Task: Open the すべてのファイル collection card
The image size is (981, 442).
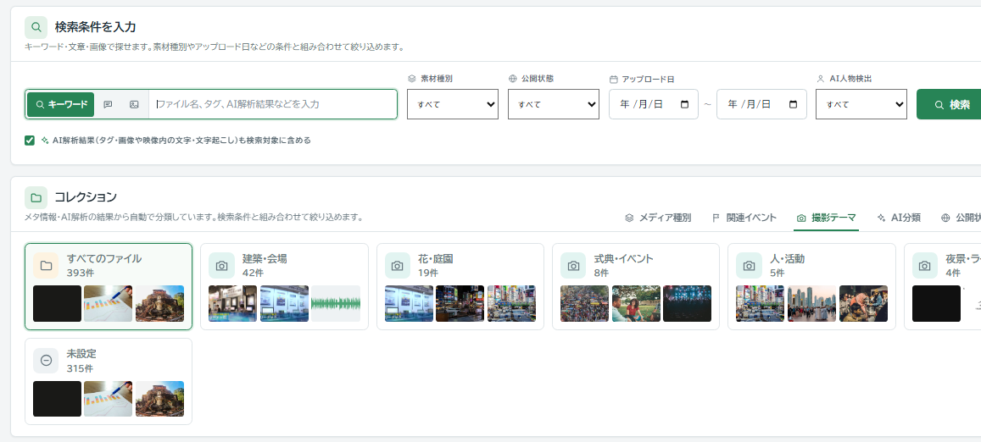Action: click(109, 286)
